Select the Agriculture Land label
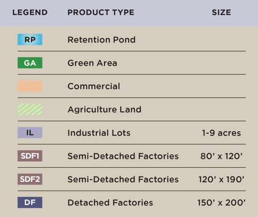The width and height of the screenshot is (258, 217). [x=105, y=109]
